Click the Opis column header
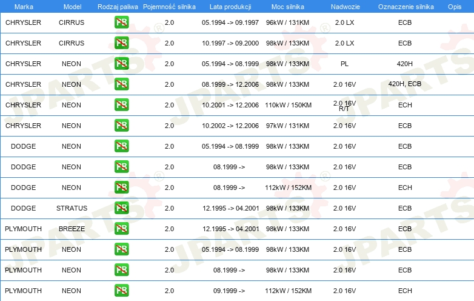Screen dimensions: 474x301 tap(455, 7)
